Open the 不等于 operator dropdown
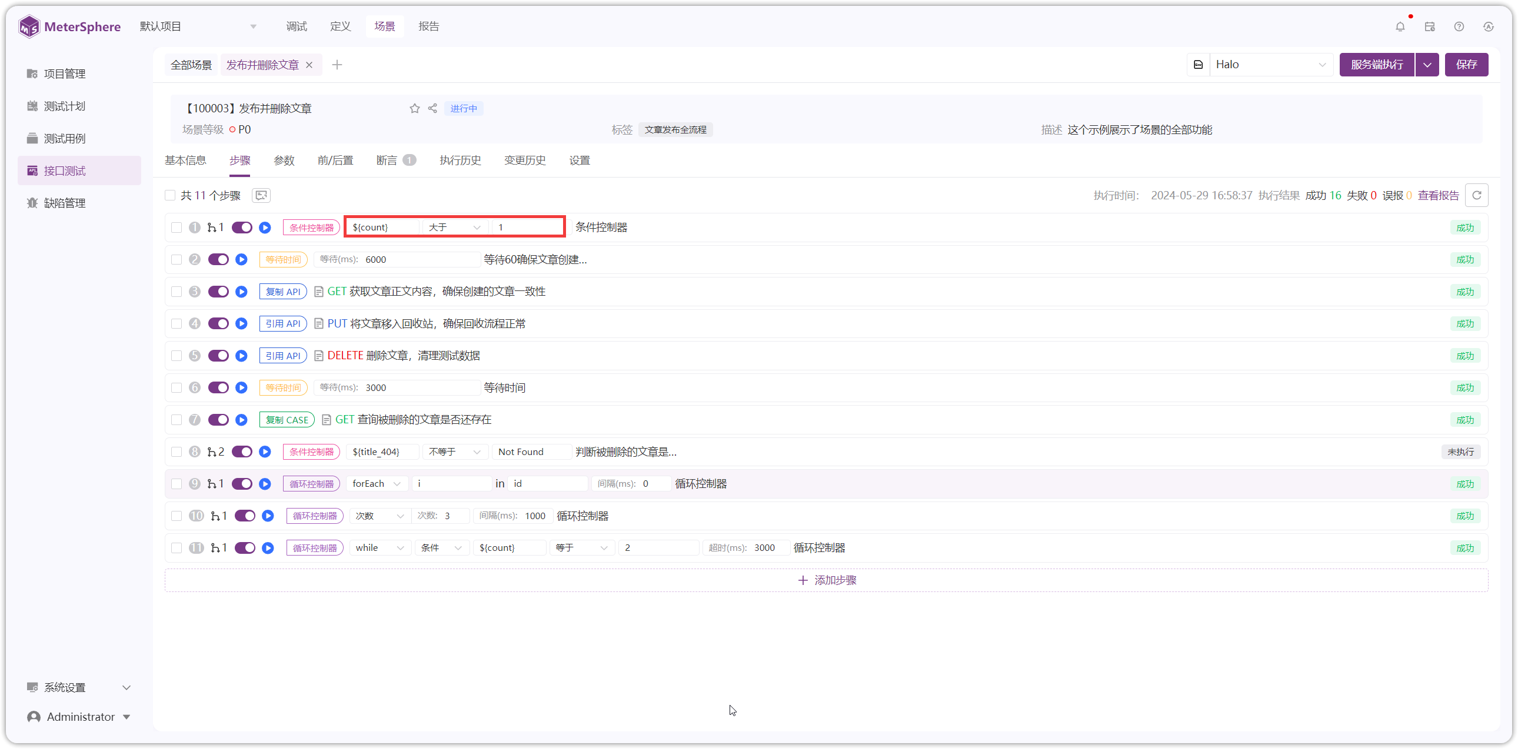Viewport: 1518px width, 749px height. click(x=455, y=452)
